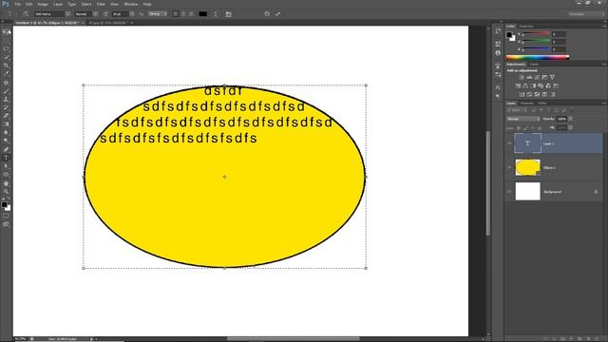Image resolution: width=608 pixels, height=342 pixels.
Task: Toggle Quick Mask mode
Action: 6,216
